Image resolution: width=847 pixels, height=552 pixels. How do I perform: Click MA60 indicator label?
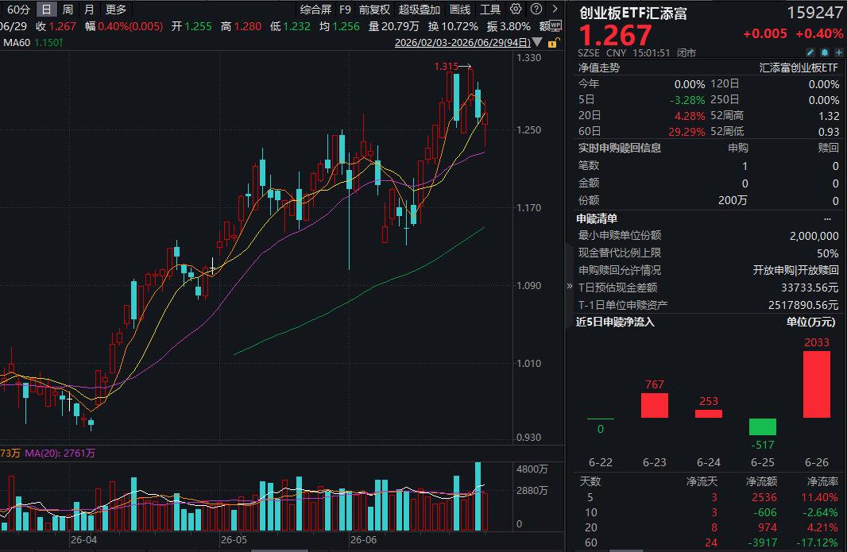17,42
